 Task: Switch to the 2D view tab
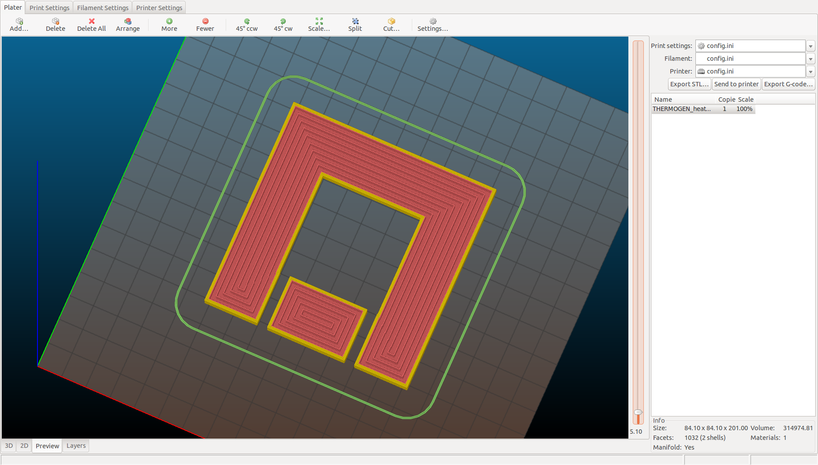tap(24, 446)
